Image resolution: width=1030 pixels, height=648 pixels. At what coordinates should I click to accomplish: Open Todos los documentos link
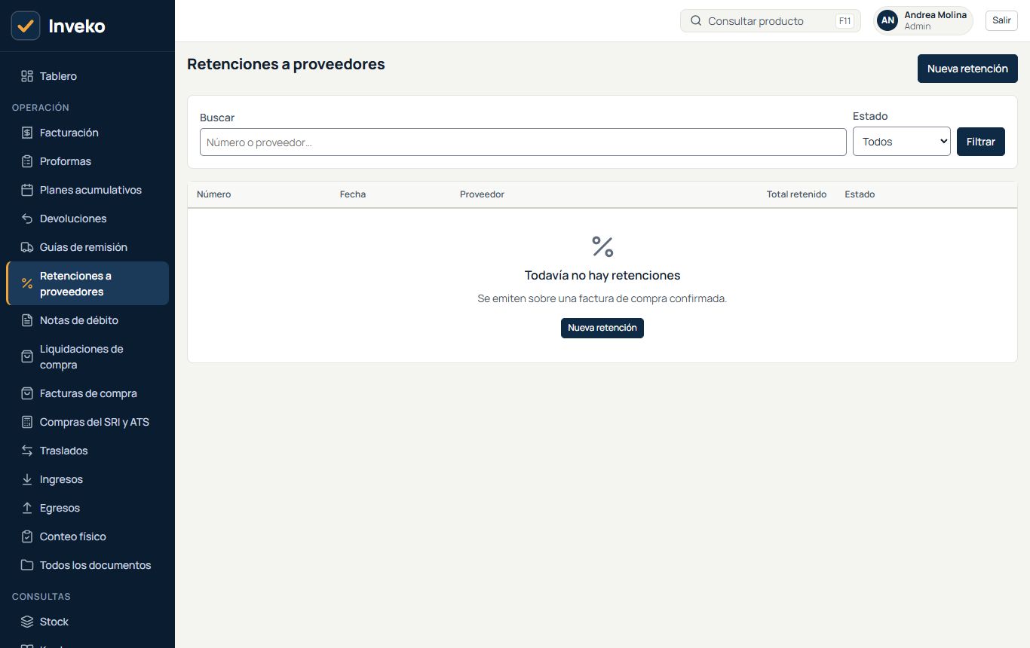[x=87, y=565]
